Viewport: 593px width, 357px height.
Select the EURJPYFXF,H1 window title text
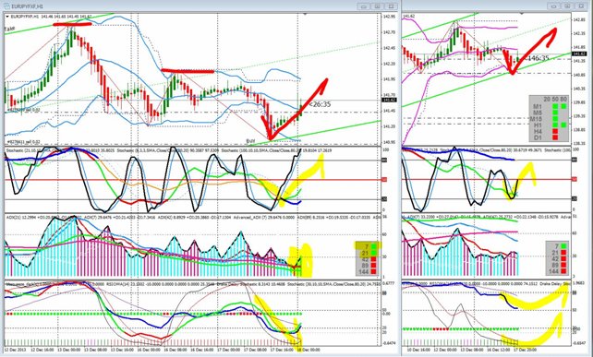27,6
